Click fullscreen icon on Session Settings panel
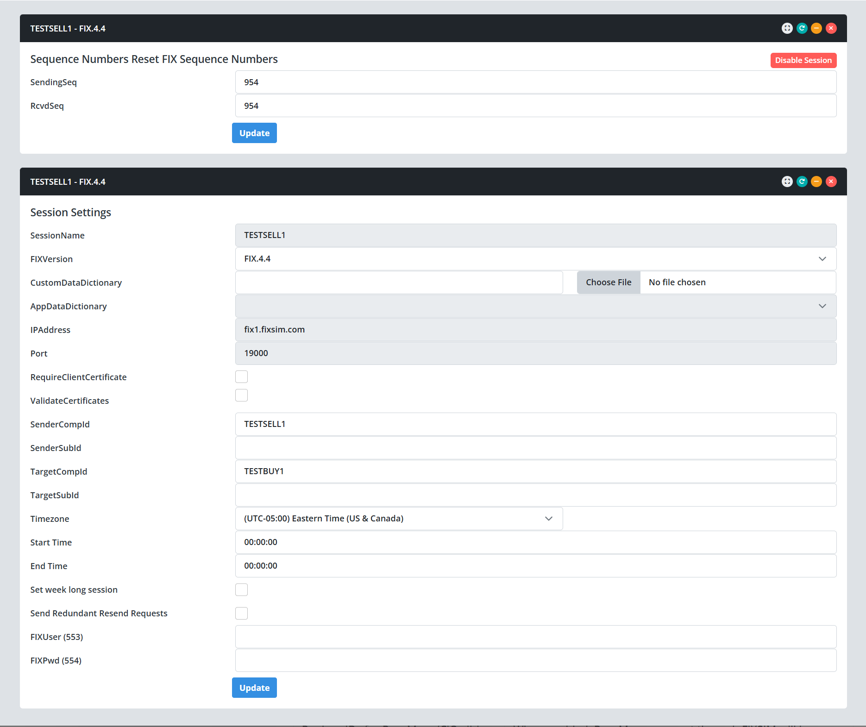This screenshot has height=727, width=866. coord(787,182)
